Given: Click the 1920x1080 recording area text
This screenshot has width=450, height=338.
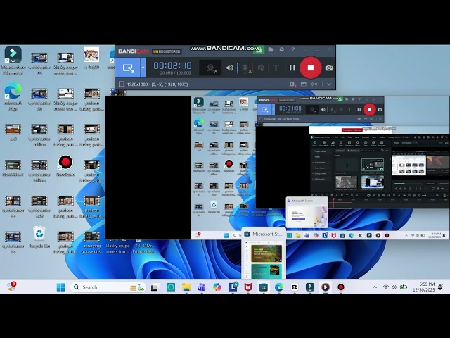Looking at the screenshot, I should point(157,84).
